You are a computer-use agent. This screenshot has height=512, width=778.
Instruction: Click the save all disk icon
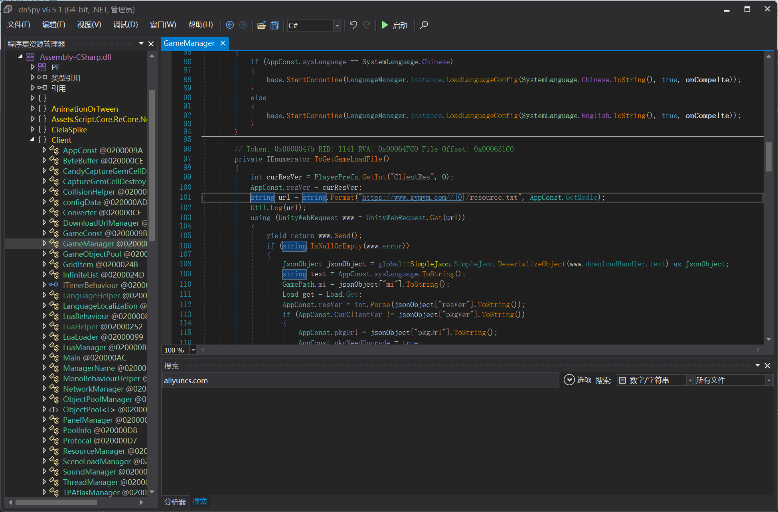pos(274,25)
